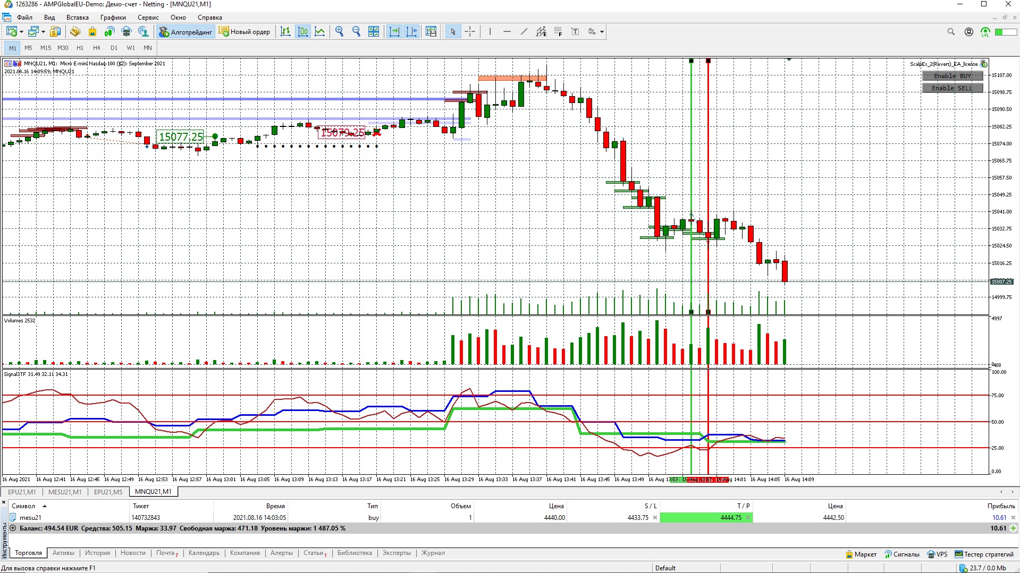The width and height of the screenshot is (1020, 573).
Task: Toggle the Алготрейдинг button
Action: pos(186,32)
